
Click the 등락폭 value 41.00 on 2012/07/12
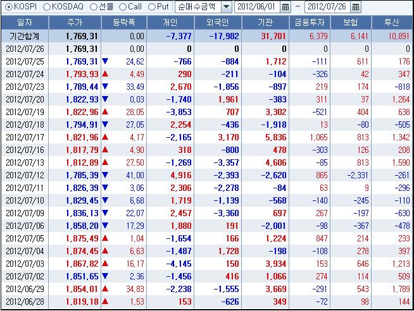[x=135, y=175]
